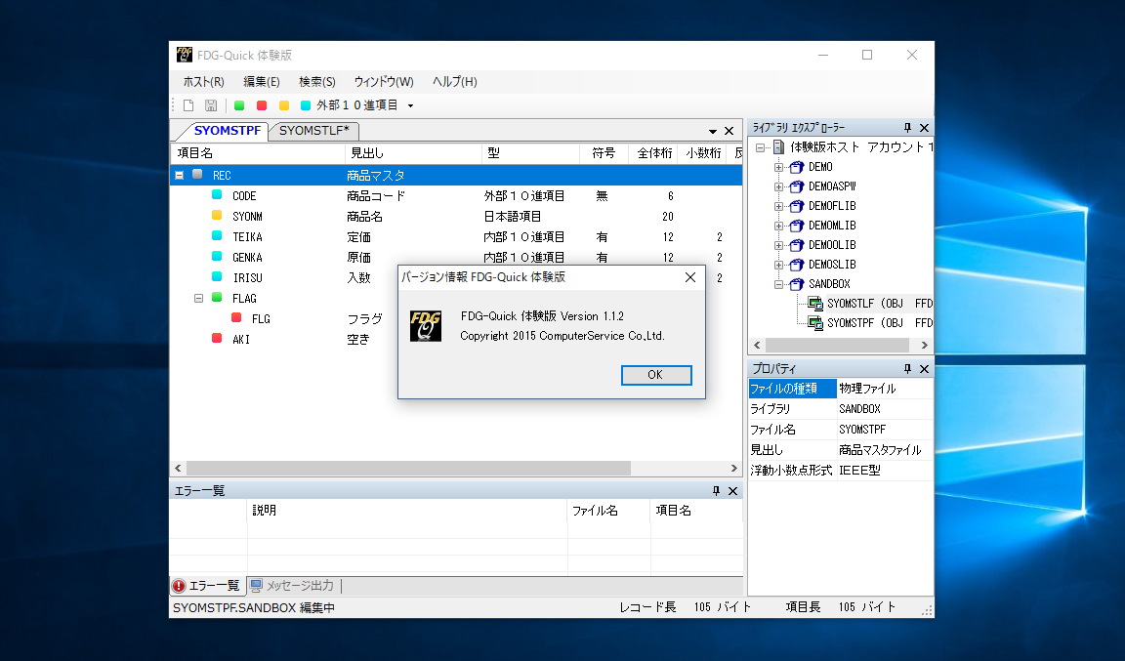1125x661 pixels.
Task: Click the yellow icon beside SYONM
Action: pos(217,216)
